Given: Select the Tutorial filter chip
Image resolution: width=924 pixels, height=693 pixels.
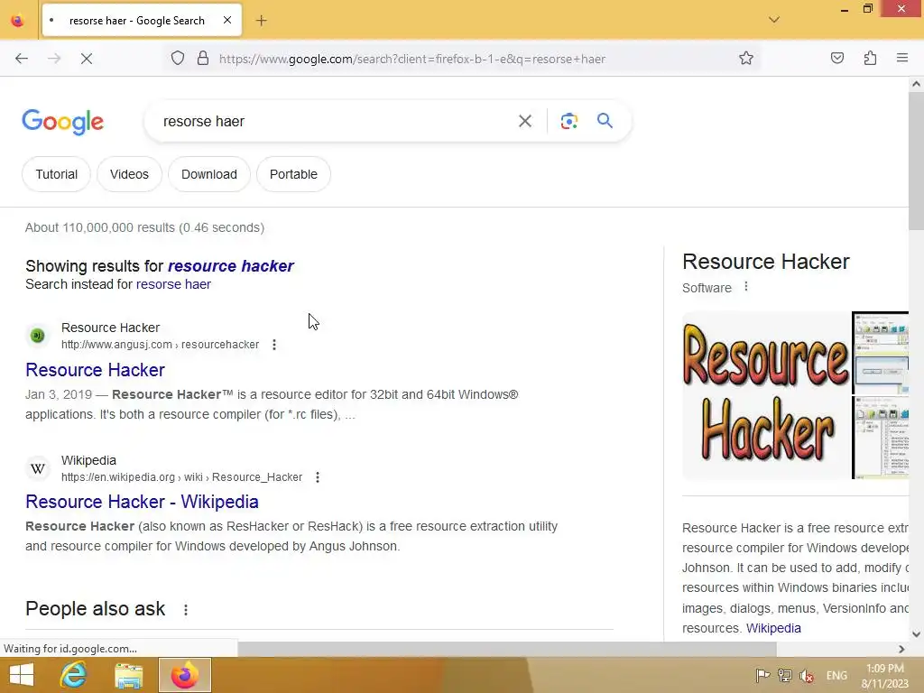Looking at the screenshot, I should click(x=57, y=174).
